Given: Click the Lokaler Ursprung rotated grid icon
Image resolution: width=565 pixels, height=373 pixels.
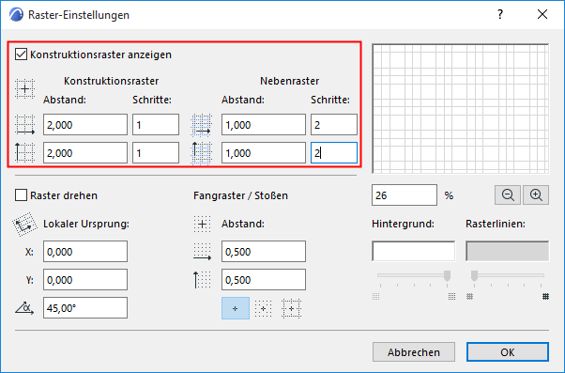Looking at the screenshot, I should click(x=24, y=224).
